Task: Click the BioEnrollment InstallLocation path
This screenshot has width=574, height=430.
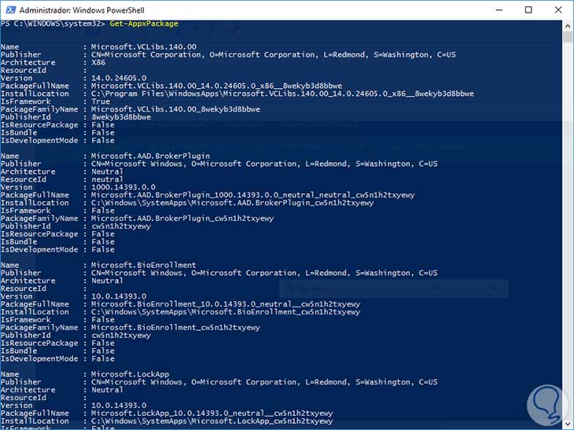Action: click(226, 312)
